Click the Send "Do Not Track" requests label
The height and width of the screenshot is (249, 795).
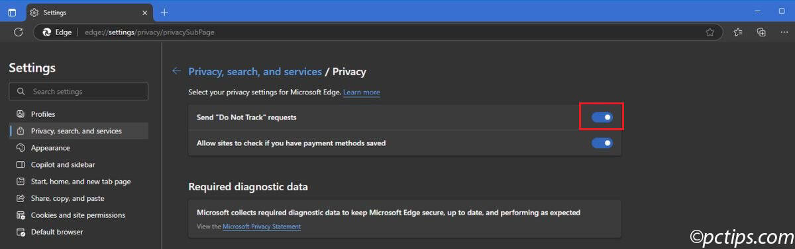coord(246,118)
